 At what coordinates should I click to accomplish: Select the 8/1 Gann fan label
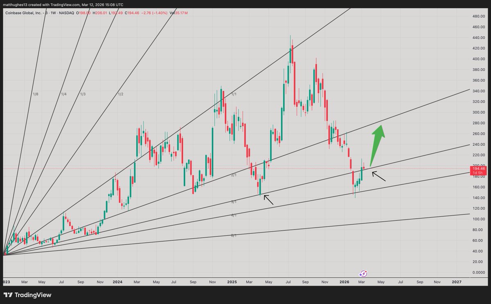point(234,235)
